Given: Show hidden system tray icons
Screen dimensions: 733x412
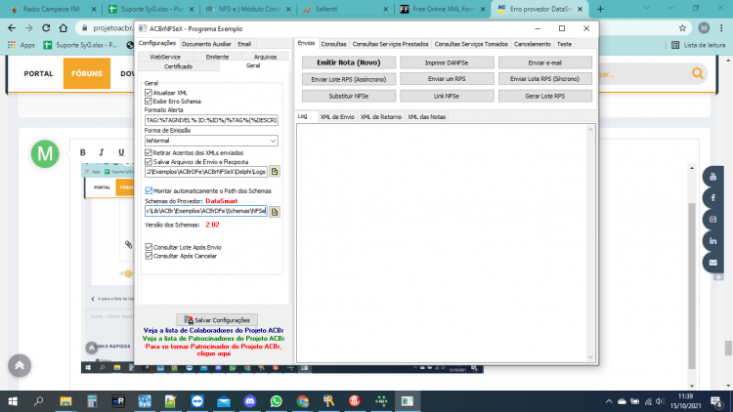Looking at the screenshot, I should [609, 401].
